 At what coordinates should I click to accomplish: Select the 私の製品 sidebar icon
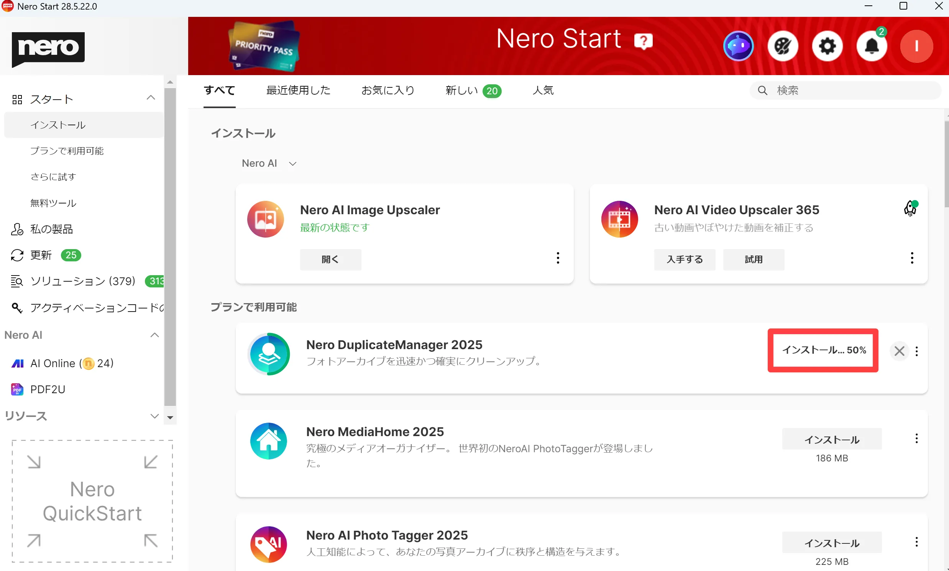pos(17,229)
